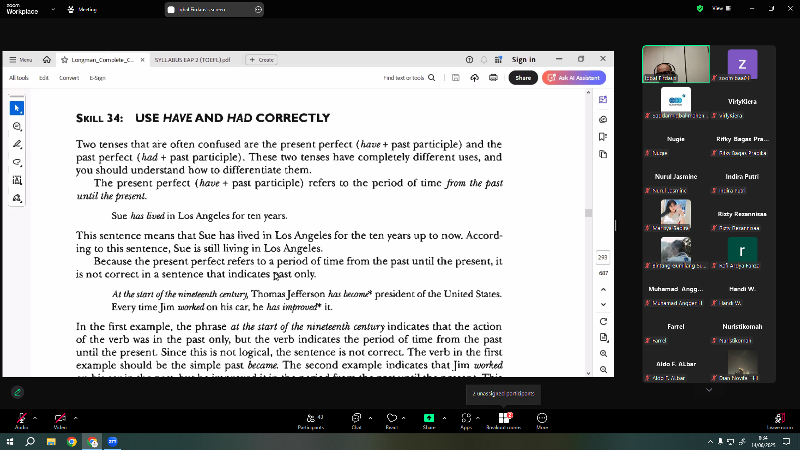Open the Acrobat apps grid icon
800x450 pixels.
(x=498, y=60)
